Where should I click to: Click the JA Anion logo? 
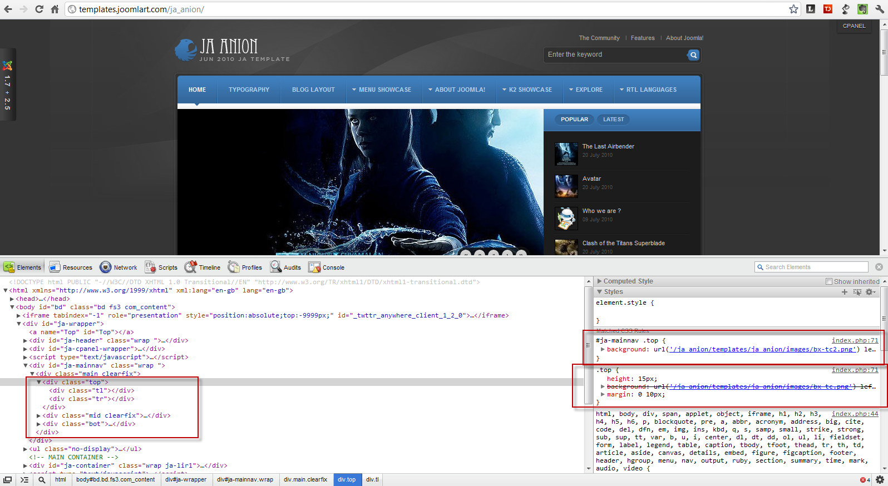(232, 49)
